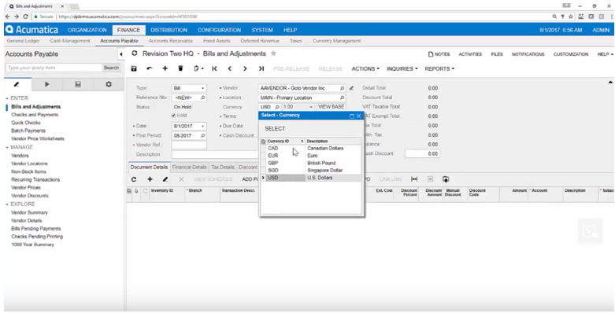The width and height of the screenshot is (615, 313).
Task: Click the grid upload icon
Action: pos(446,179)
